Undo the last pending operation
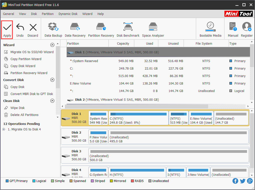The width and height of the screenshot is (255, 190). (20, 30)
